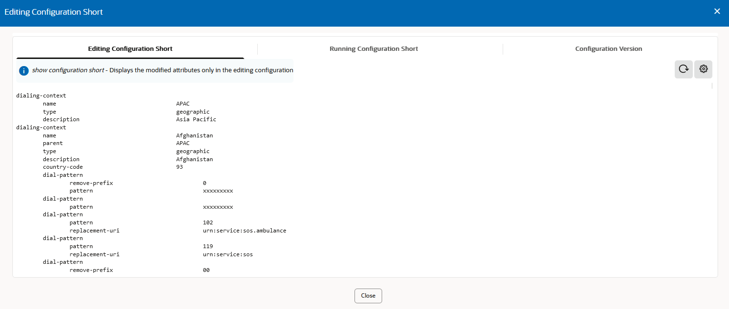Click the country-code value 93
729x309 pixels.
[180, 166]
